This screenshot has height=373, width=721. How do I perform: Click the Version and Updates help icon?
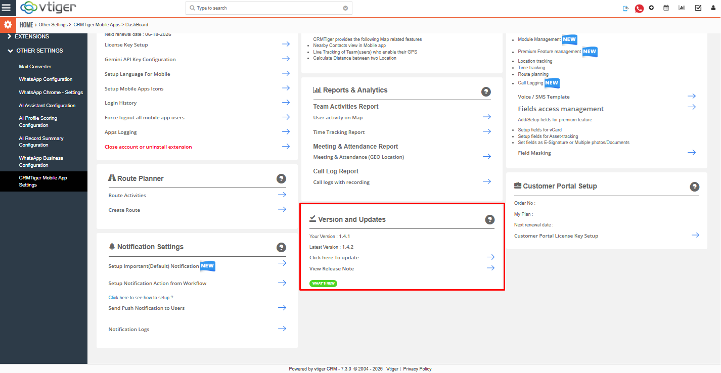point(489,219)
